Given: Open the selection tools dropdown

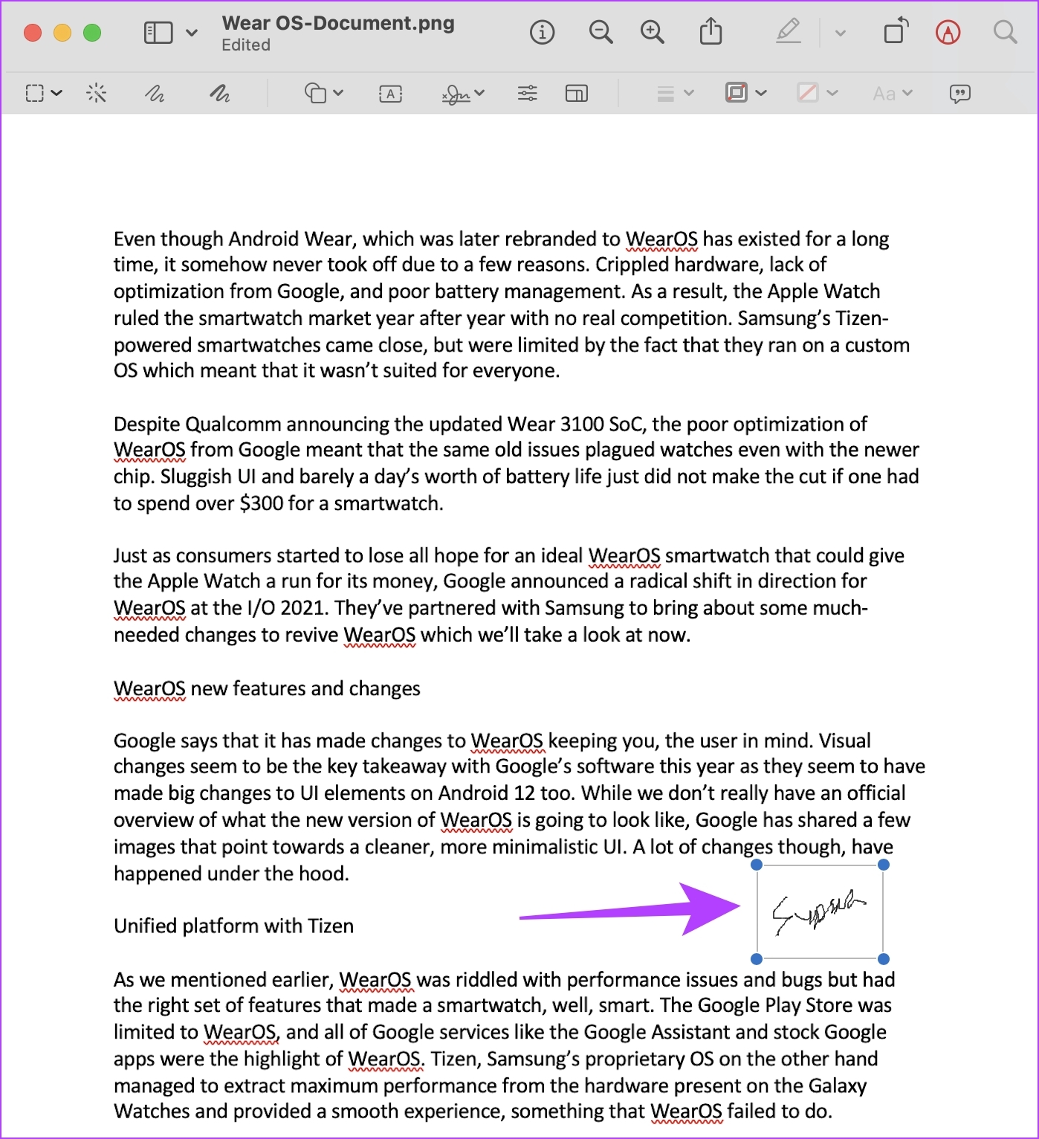Looking at the screenshot, I should click(x=43, y=93).
